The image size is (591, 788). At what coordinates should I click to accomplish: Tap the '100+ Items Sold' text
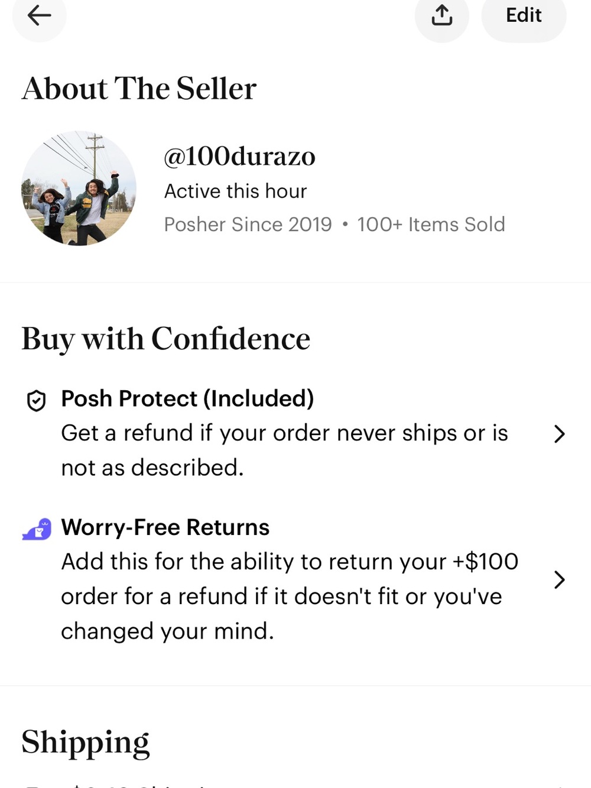(431, 225)
